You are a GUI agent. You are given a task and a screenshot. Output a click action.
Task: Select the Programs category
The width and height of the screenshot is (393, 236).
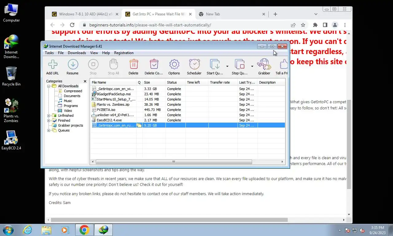coord(71,106)
